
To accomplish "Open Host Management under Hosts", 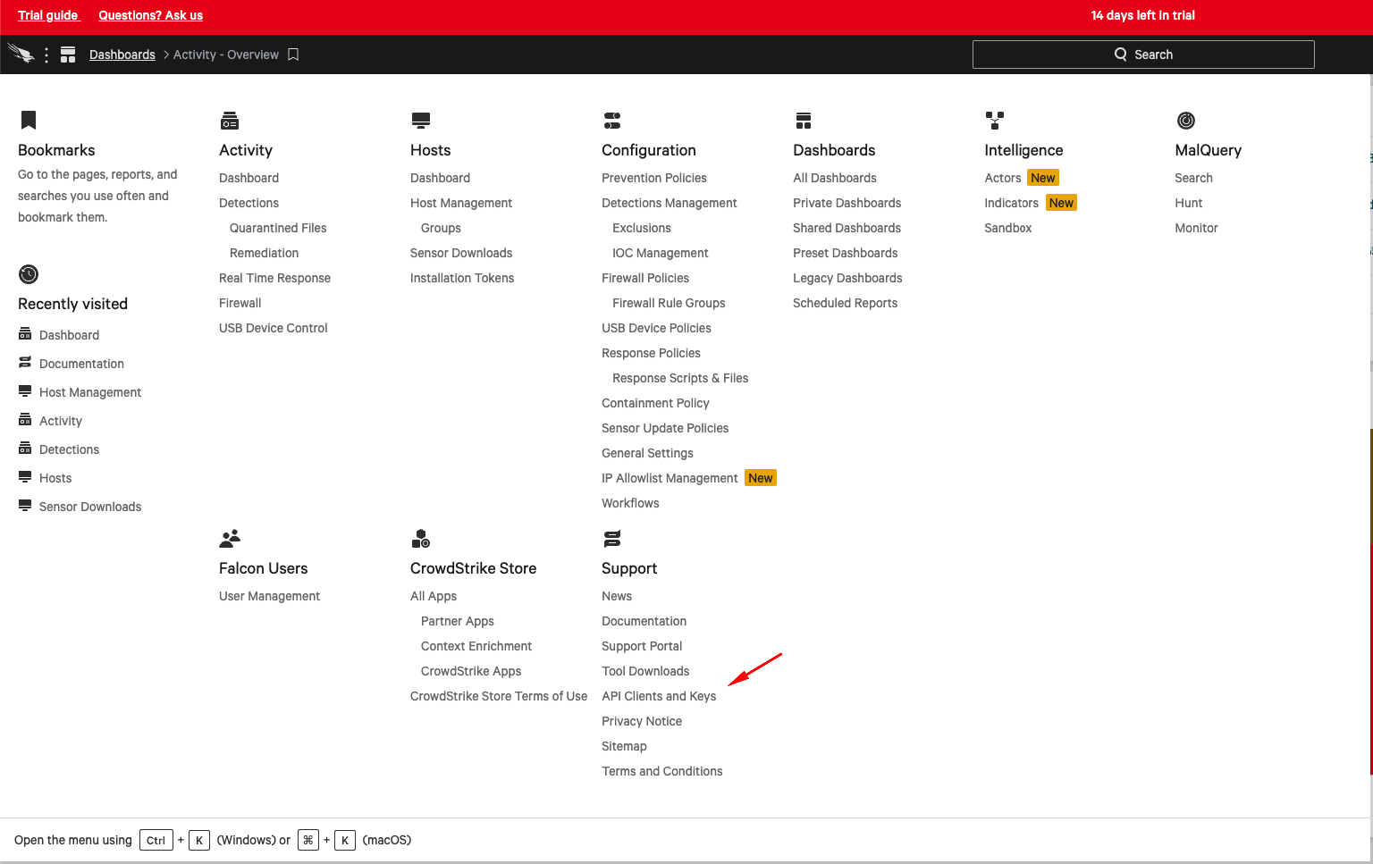I will [461, 203].
